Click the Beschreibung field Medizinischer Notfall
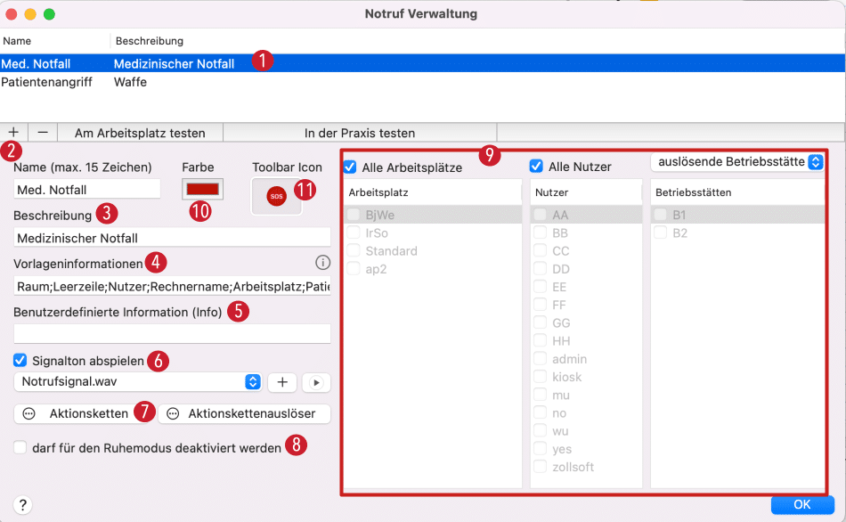 172,238
